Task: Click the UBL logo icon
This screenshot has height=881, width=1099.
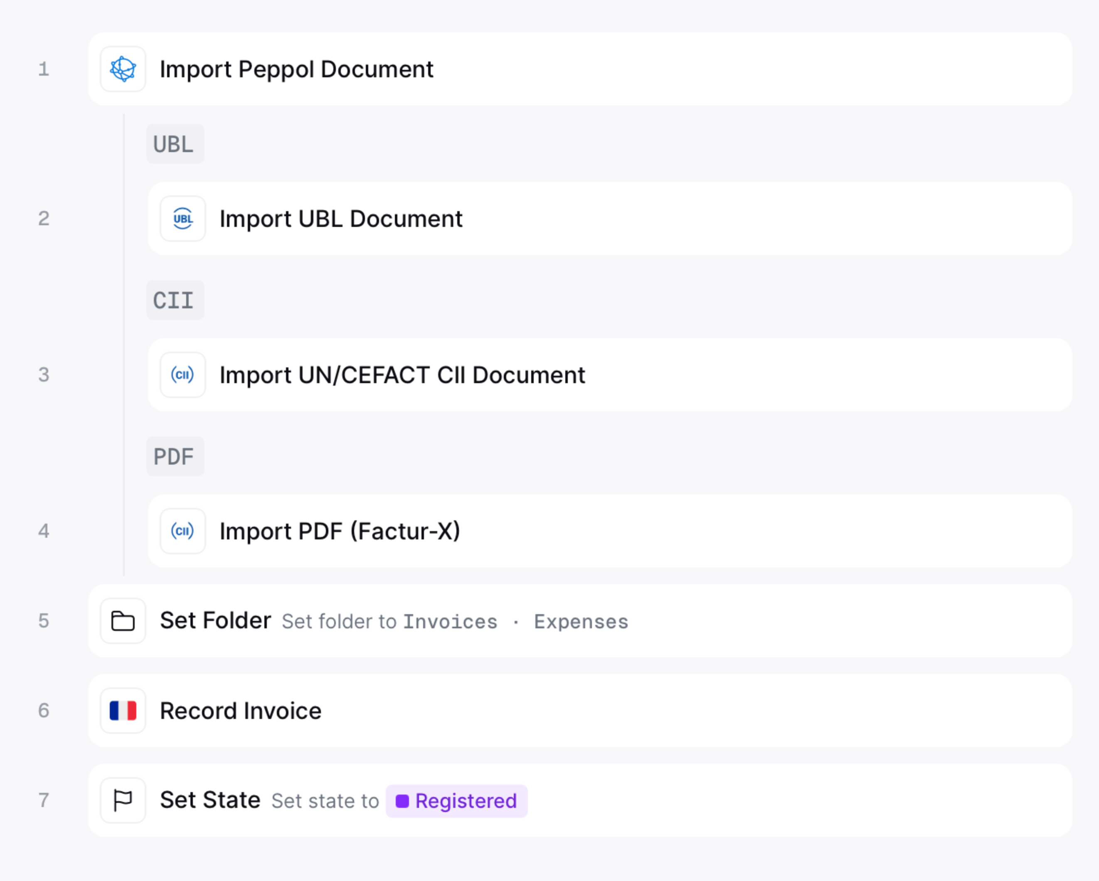Action: (182, 219)
